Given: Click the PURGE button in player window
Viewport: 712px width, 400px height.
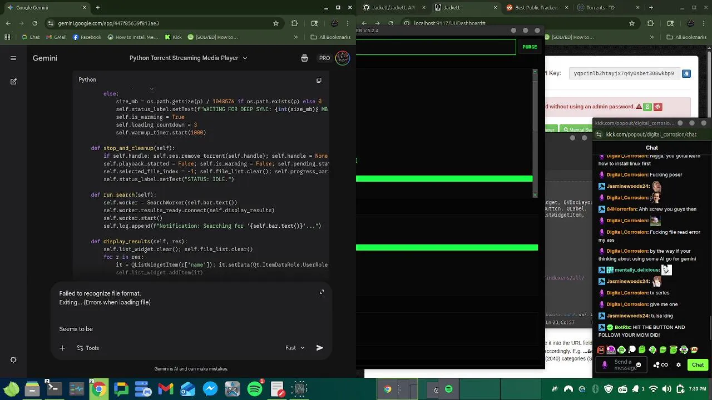Looking at the screenshot, I should (530, 47).
